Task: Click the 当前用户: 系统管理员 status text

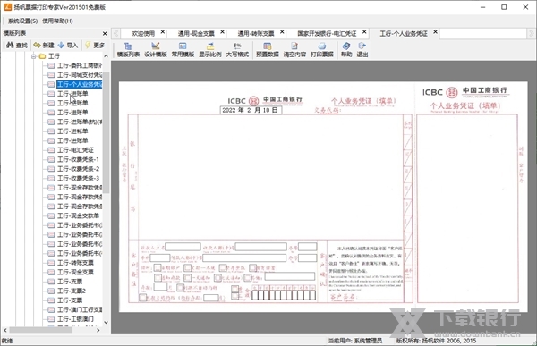Action: [x=354, y=341]
